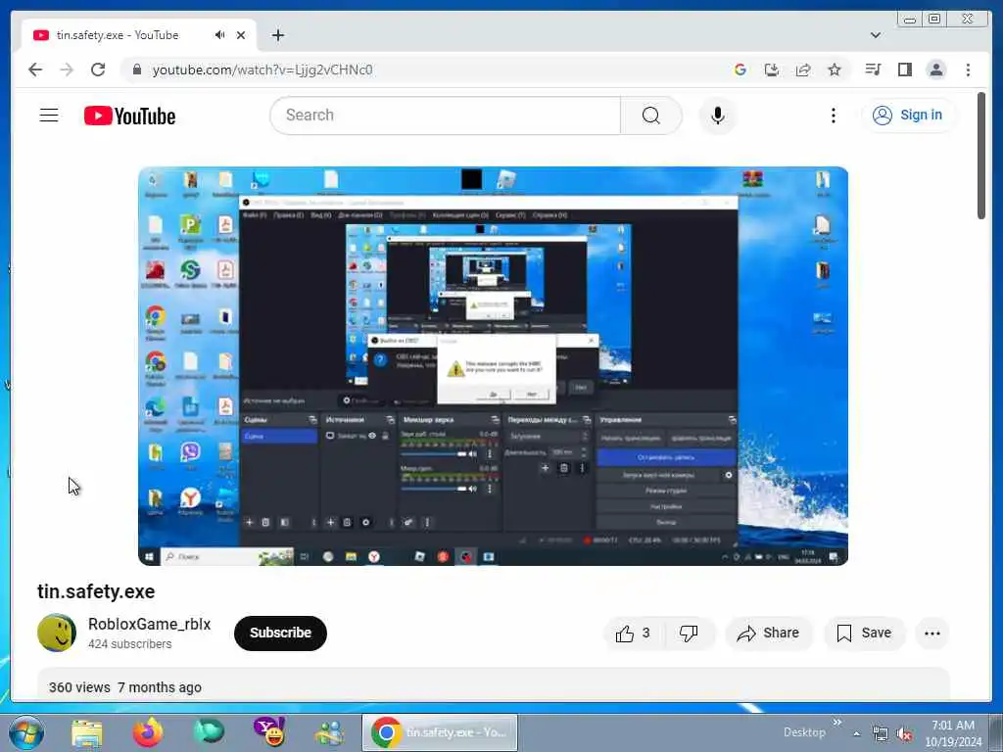1003x752 pixels.
Task: Install app icon in address bar
Action: 772,70
